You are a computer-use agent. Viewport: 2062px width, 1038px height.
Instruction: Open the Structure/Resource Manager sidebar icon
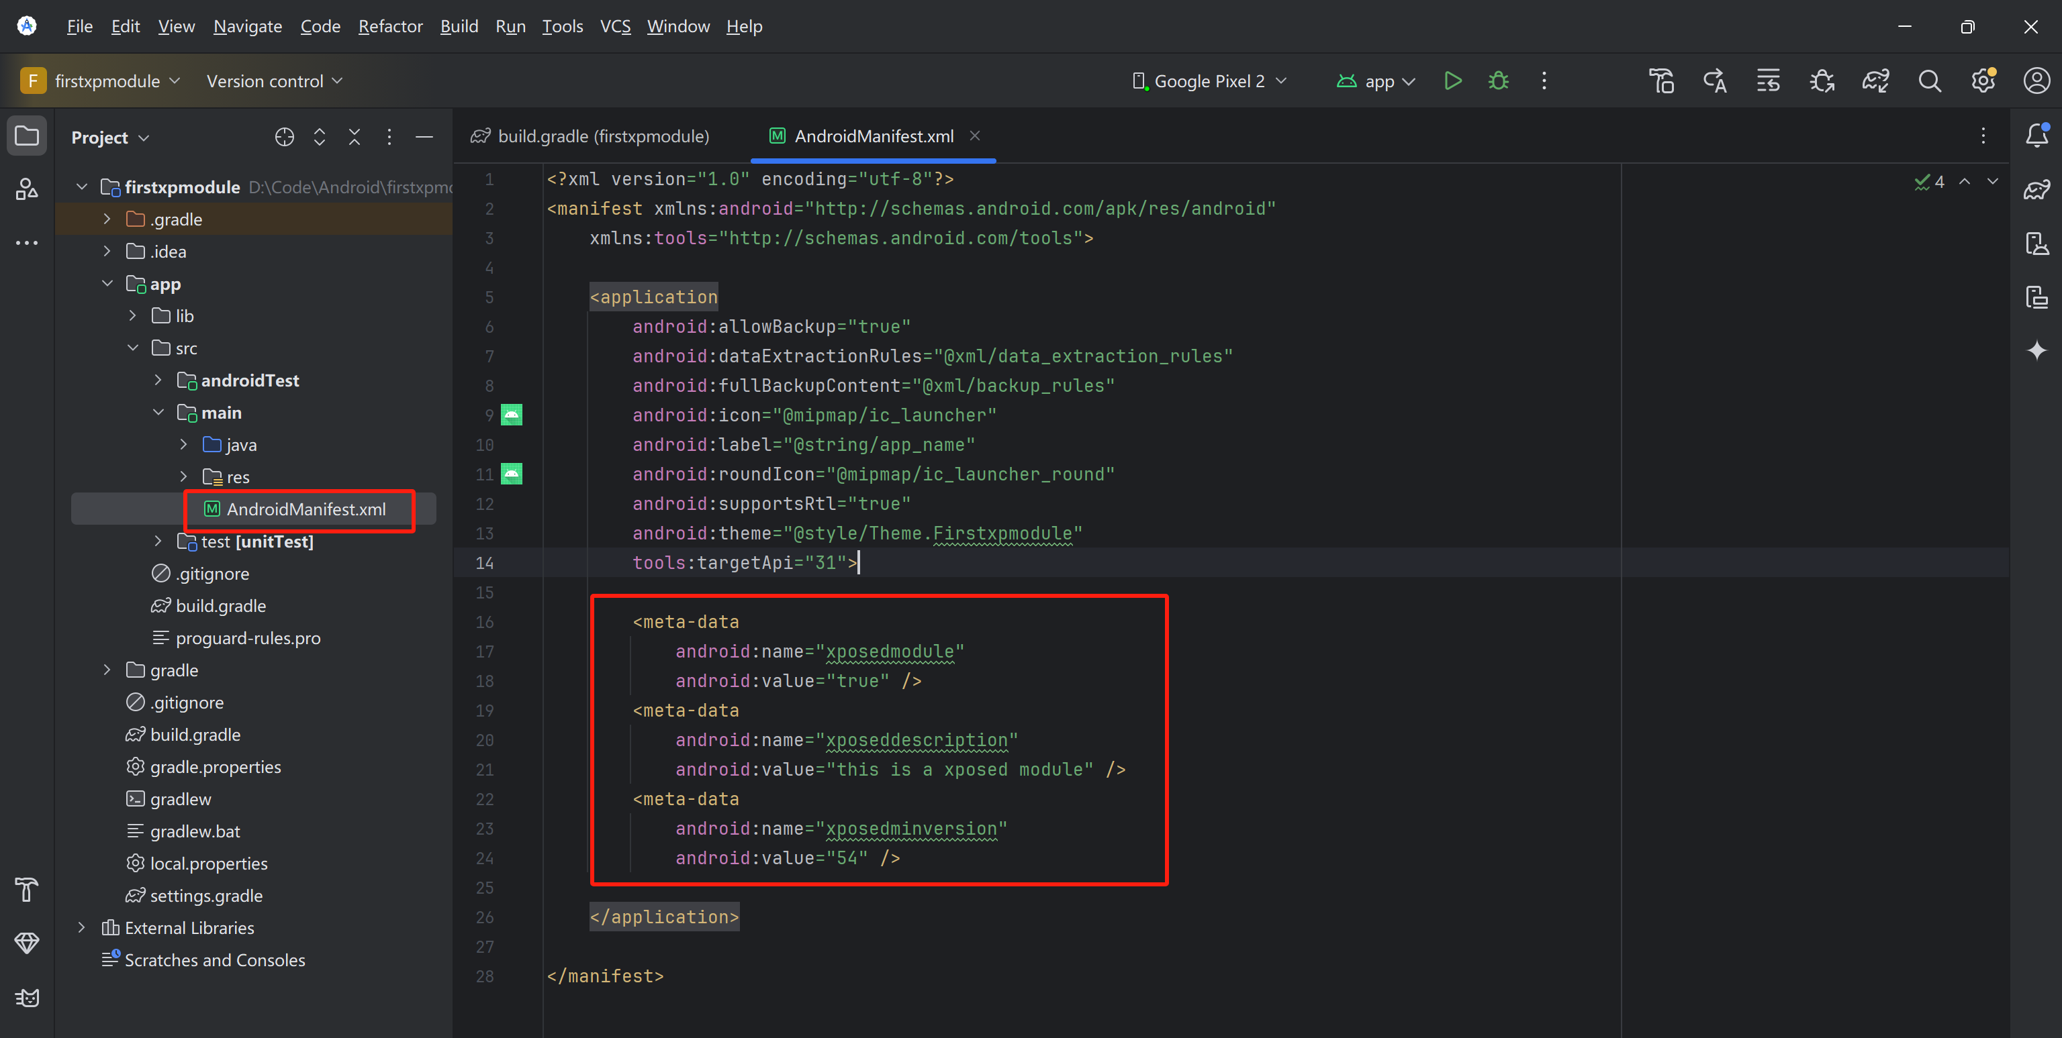pos(26,189)
